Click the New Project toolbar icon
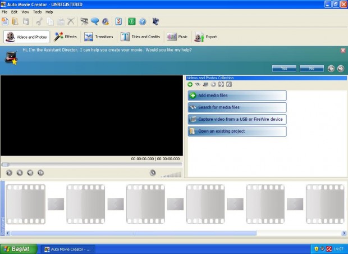348x254 pixels. coord(5,21)
